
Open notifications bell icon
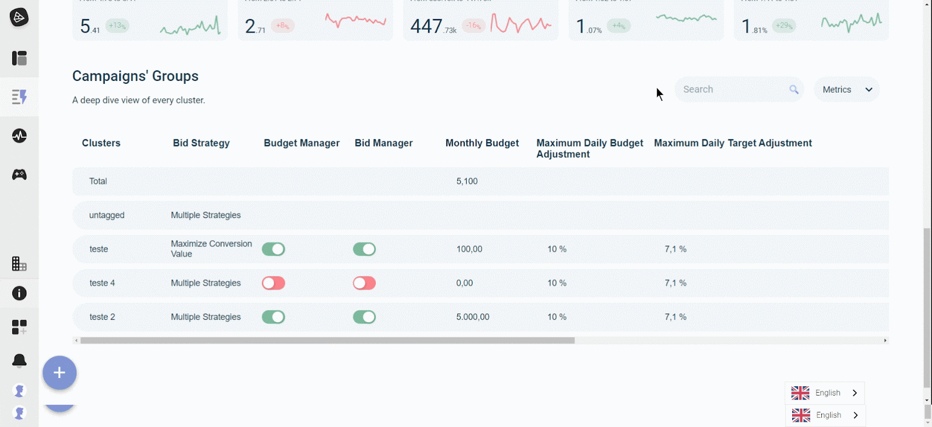(19, 361)
